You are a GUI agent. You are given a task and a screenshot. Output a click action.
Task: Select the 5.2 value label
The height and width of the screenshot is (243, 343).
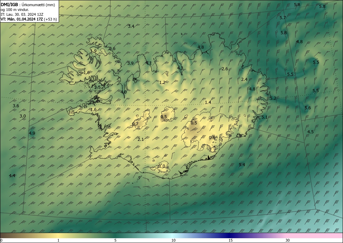coord(273,98)
